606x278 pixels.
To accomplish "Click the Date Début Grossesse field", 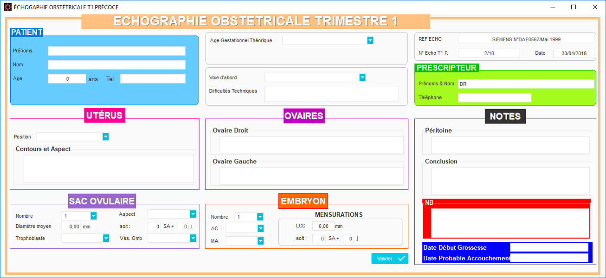I will 549,247.
